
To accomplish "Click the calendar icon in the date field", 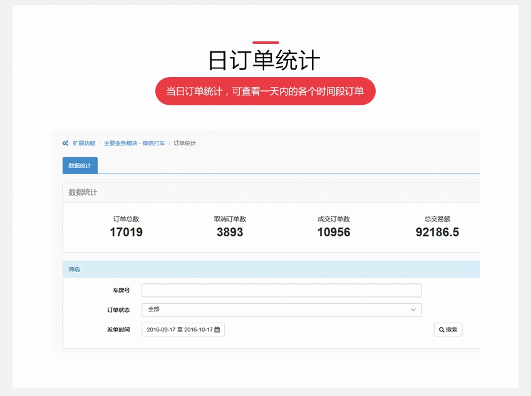I will click(217, 330).
